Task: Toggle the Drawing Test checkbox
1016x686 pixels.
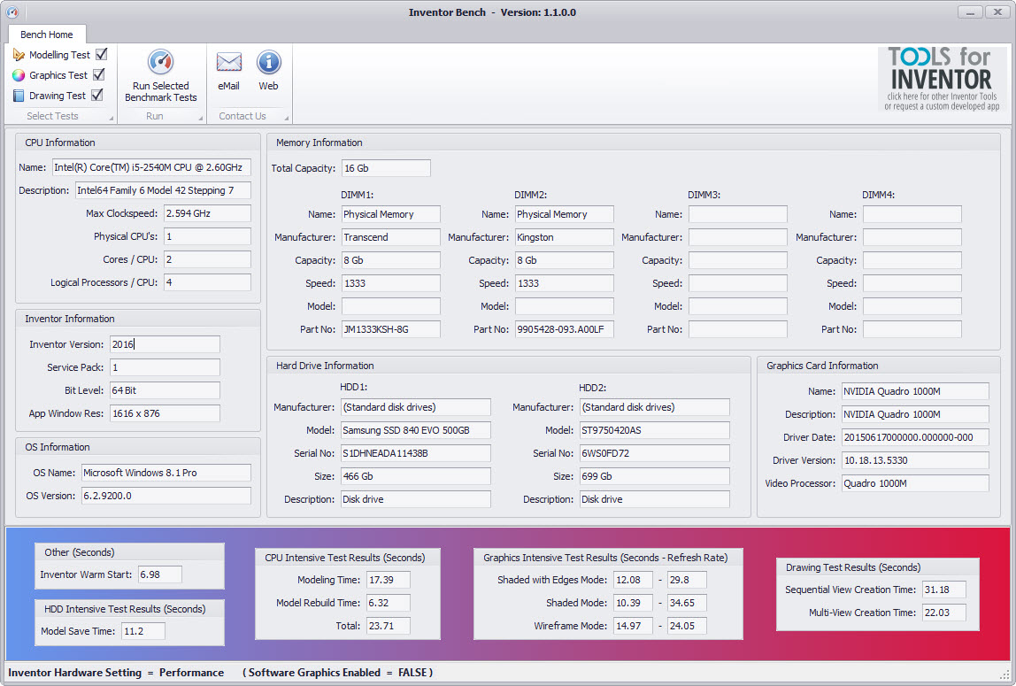Action: coord(97,96)
